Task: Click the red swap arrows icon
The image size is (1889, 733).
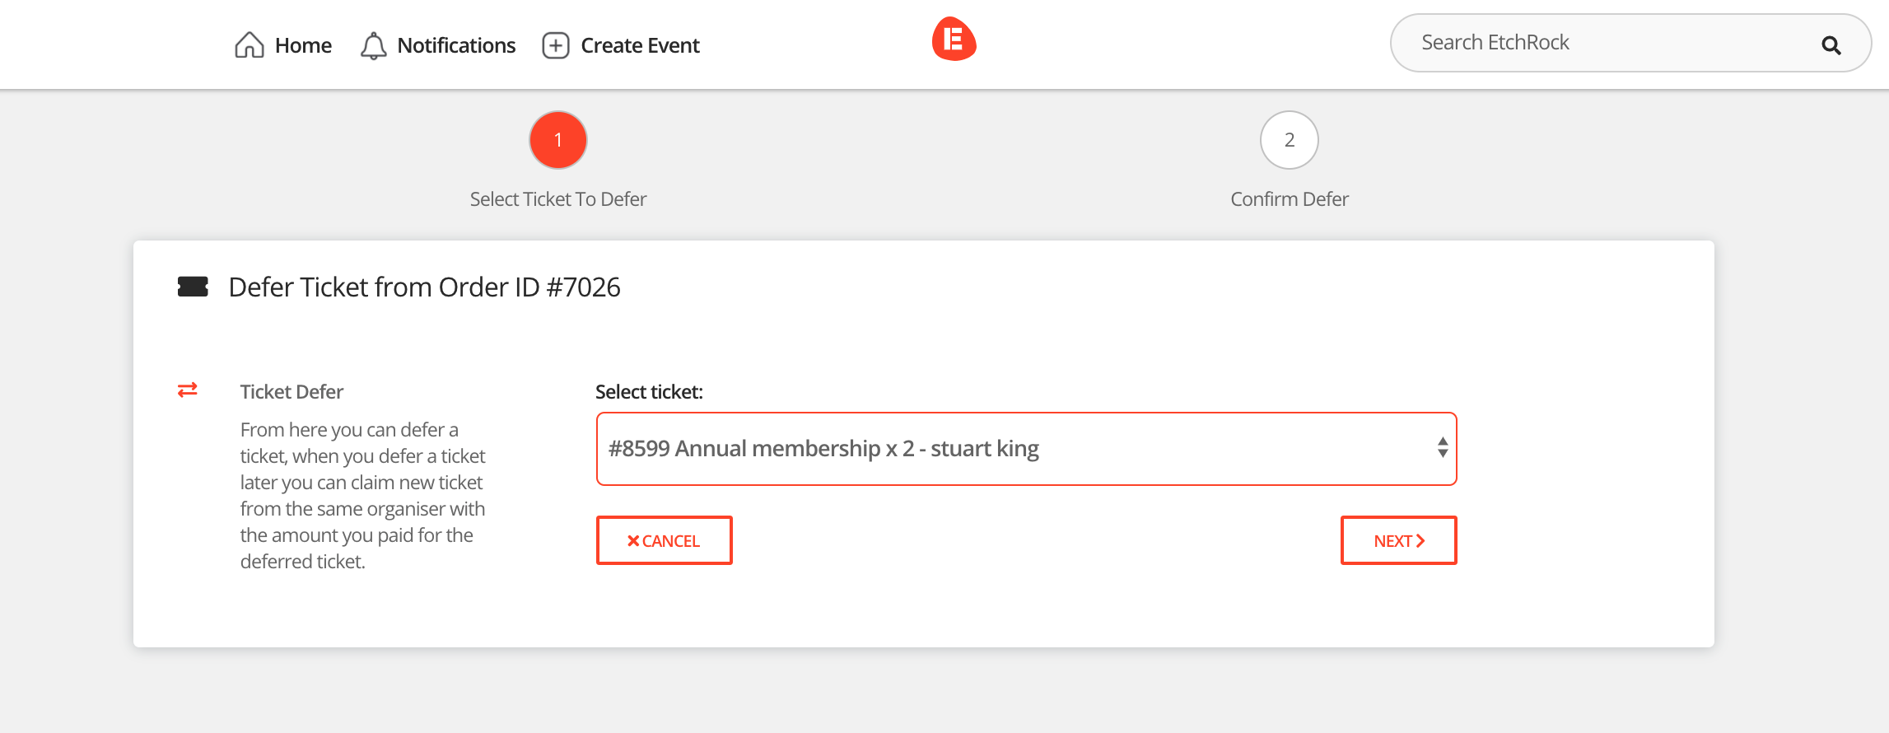Action: (188, 390)
